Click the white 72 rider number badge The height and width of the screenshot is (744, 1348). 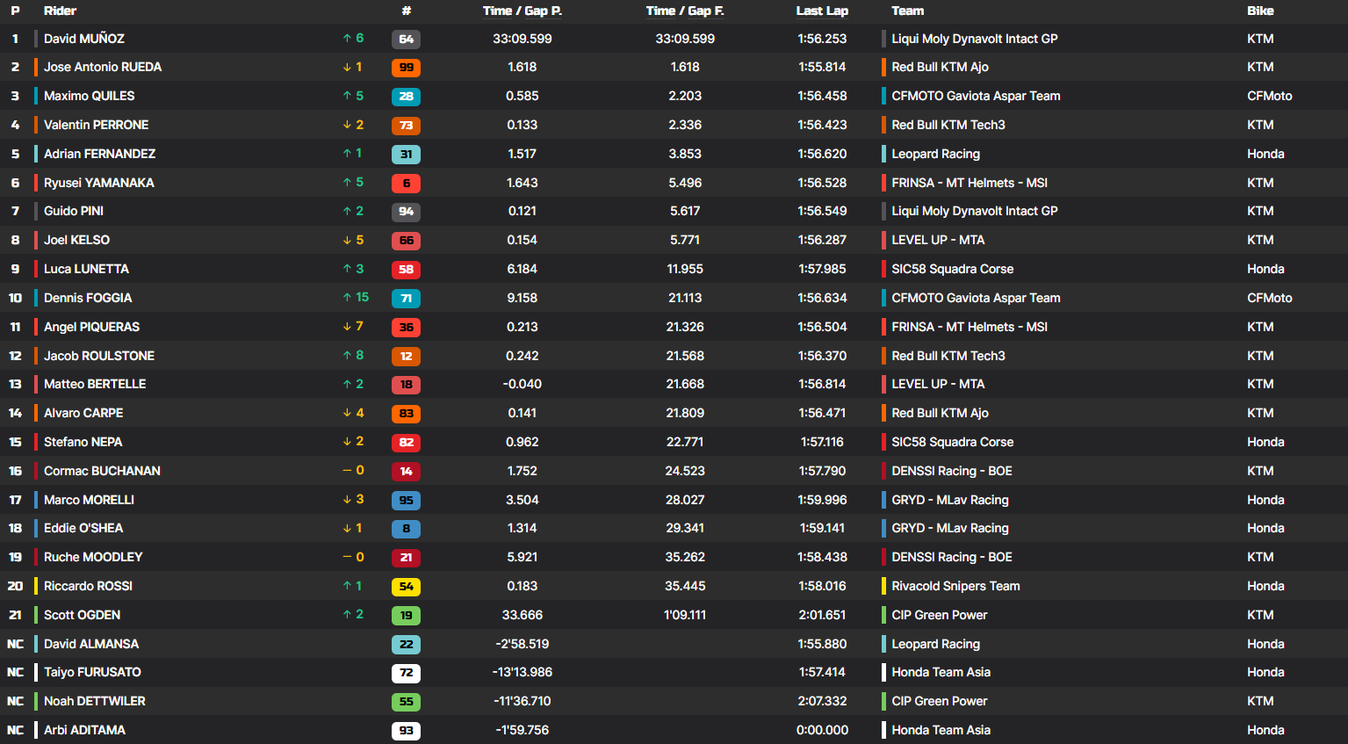click(406, 673)
